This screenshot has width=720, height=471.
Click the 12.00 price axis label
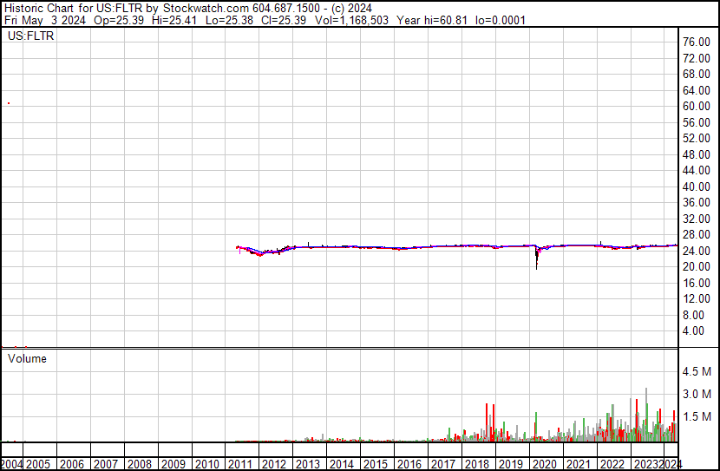[697, 299]
